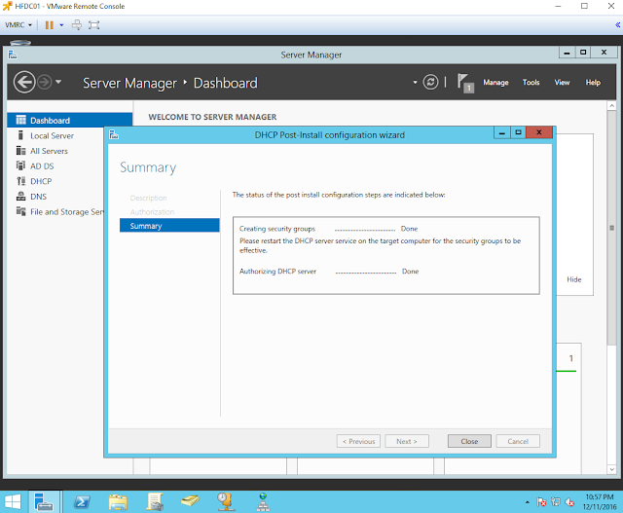Click the VMRC pause icon

50,25
